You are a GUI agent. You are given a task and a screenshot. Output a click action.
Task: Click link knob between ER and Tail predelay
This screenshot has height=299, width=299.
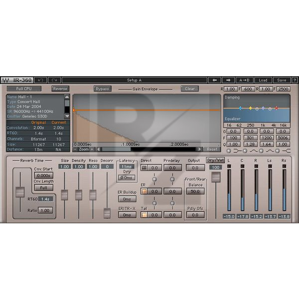pos(172,203)
